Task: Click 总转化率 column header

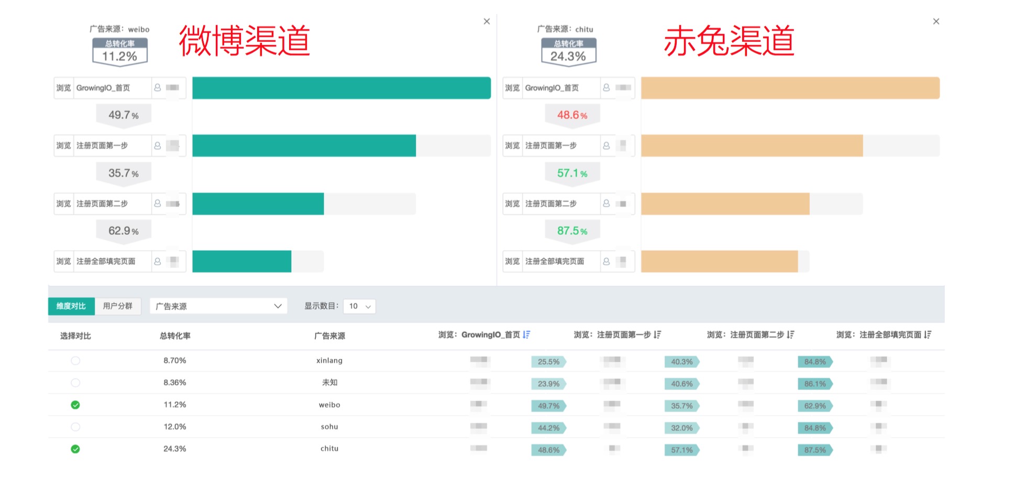Action: (x=175, y=336)
